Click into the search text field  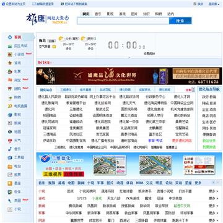(x=123, y=21)
